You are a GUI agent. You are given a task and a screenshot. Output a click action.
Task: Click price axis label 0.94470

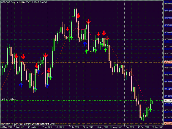coord(168,89)
